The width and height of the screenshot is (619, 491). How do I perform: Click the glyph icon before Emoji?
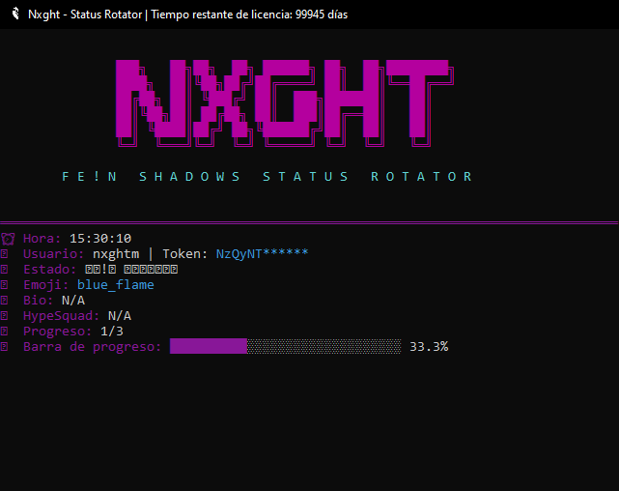[x=5, y=285]
